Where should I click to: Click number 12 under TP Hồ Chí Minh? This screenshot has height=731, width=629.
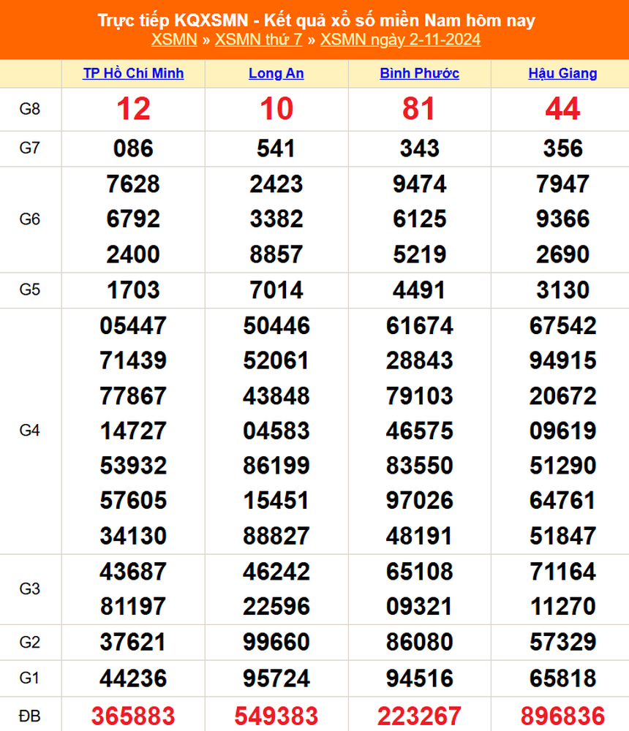[x=134, y=110]
